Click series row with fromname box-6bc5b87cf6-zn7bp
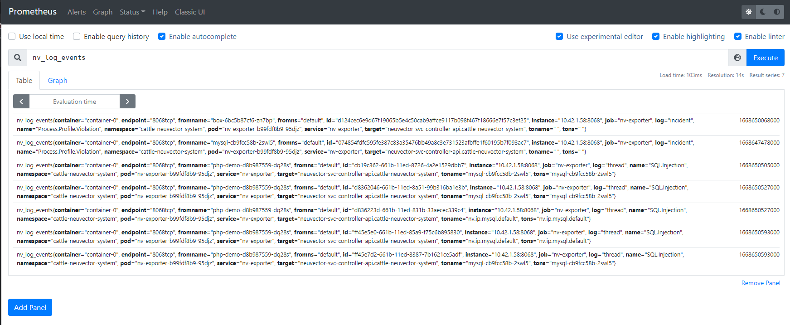790x325 pixels. coord(396,125)
